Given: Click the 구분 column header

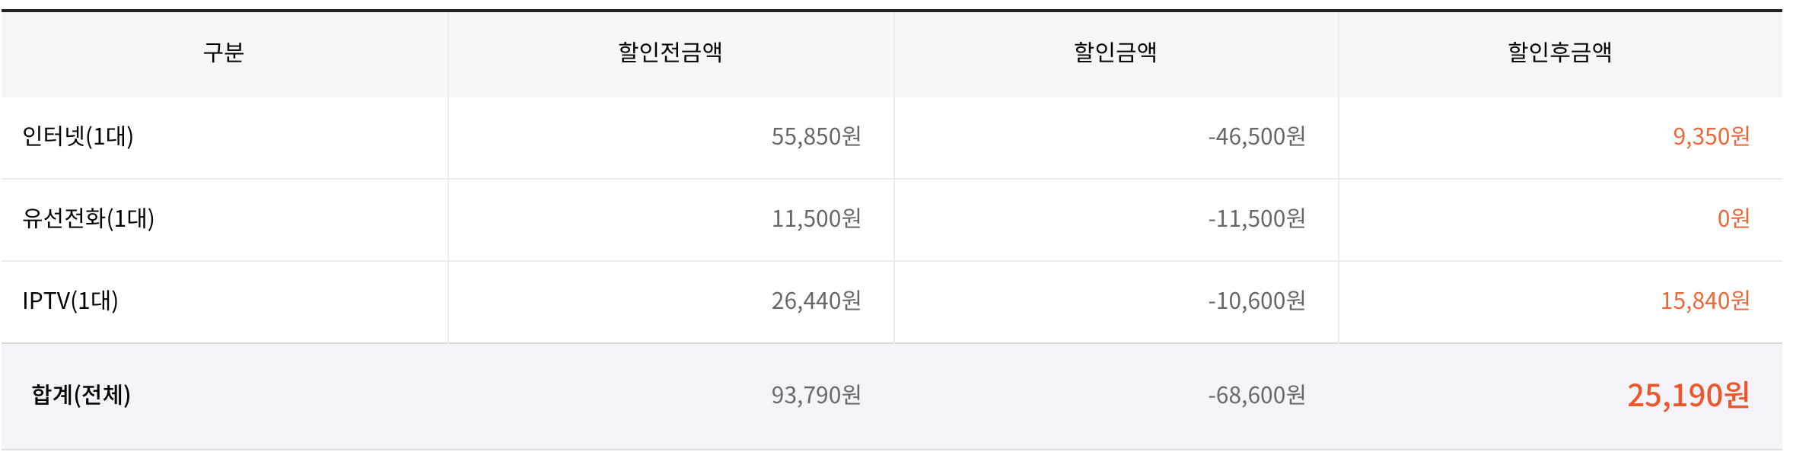Looking at the screenshot, I should coord(223,52).
